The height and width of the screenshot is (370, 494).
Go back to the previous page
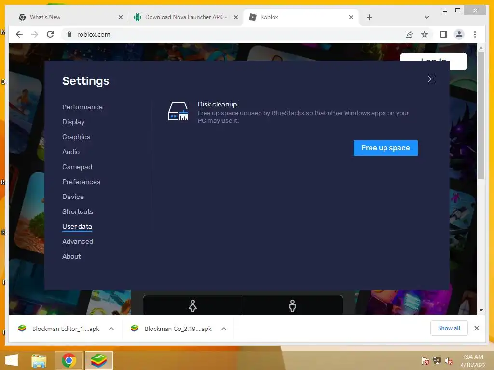click(x=19, y=34)
